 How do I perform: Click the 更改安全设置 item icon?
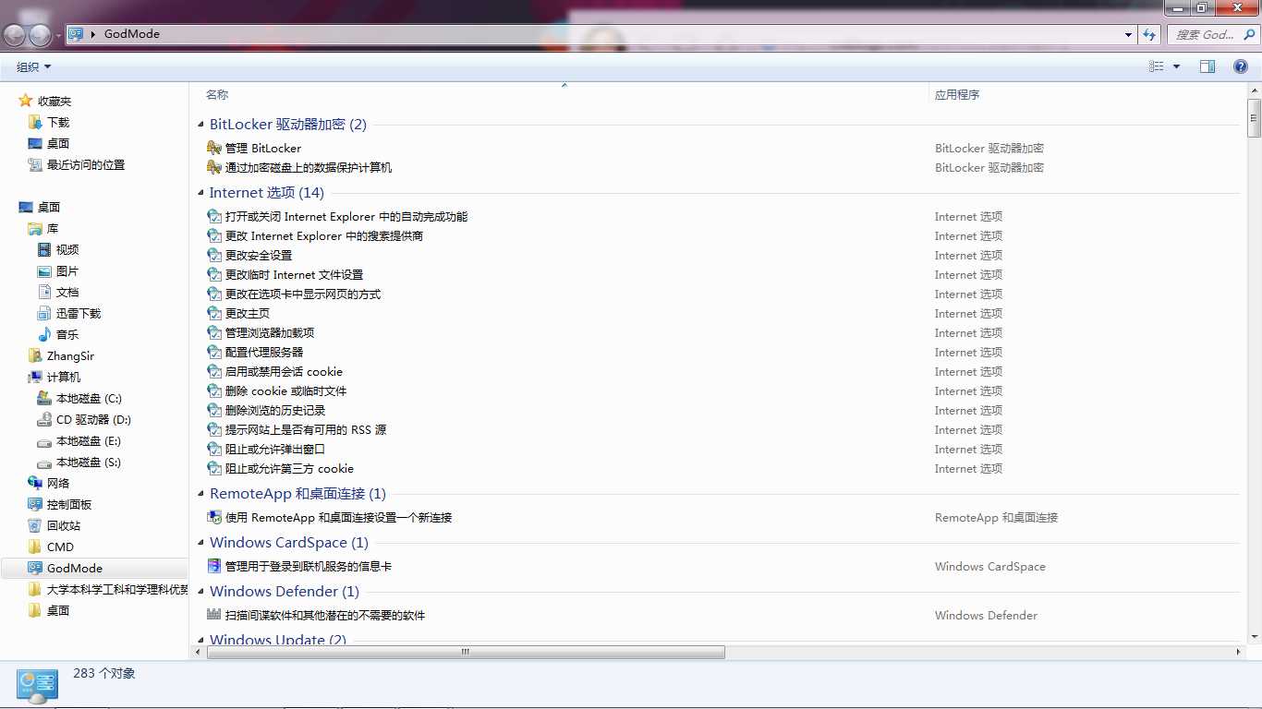point(214,255)
